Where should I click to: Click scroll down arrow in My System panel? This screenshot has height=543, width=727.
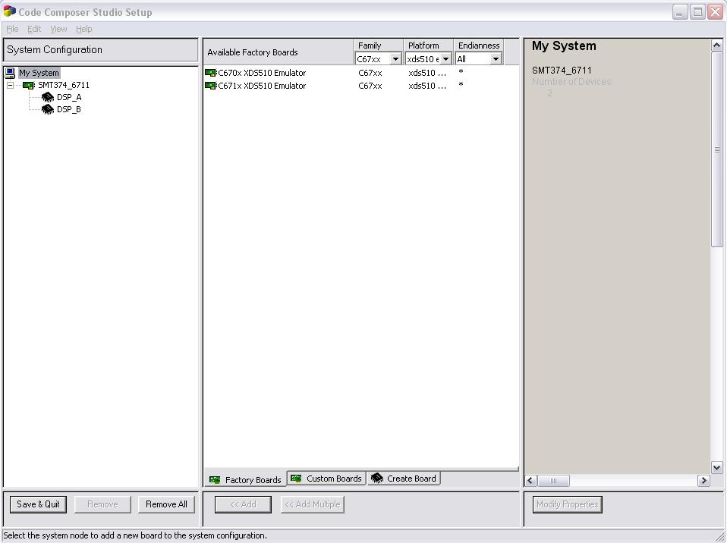point(716,467)
